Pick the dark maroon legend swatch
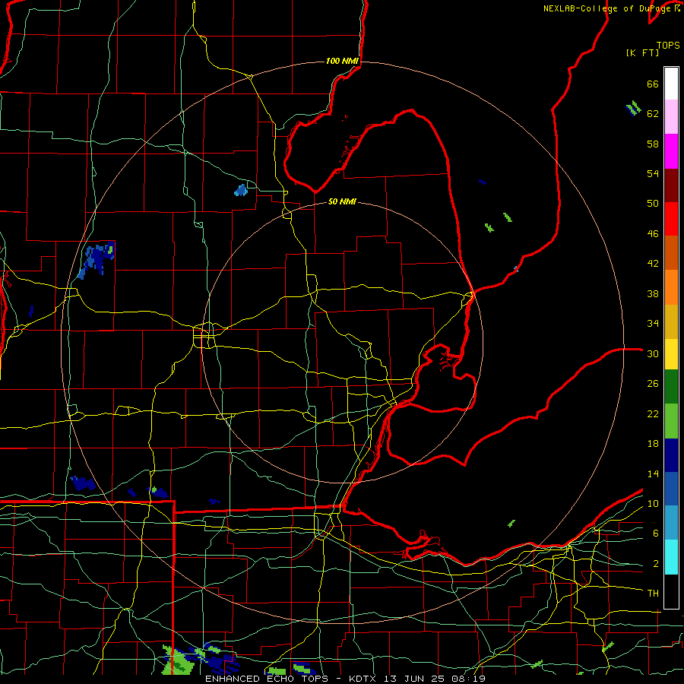 tap(671, 185)
